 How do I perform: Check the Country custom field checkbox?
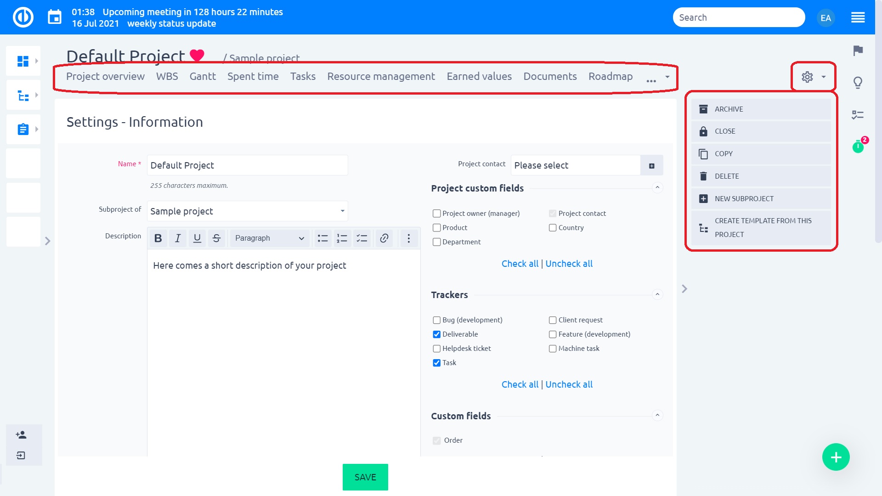(553, 228)
